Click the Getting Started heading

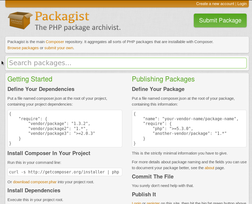pos(30,79)
